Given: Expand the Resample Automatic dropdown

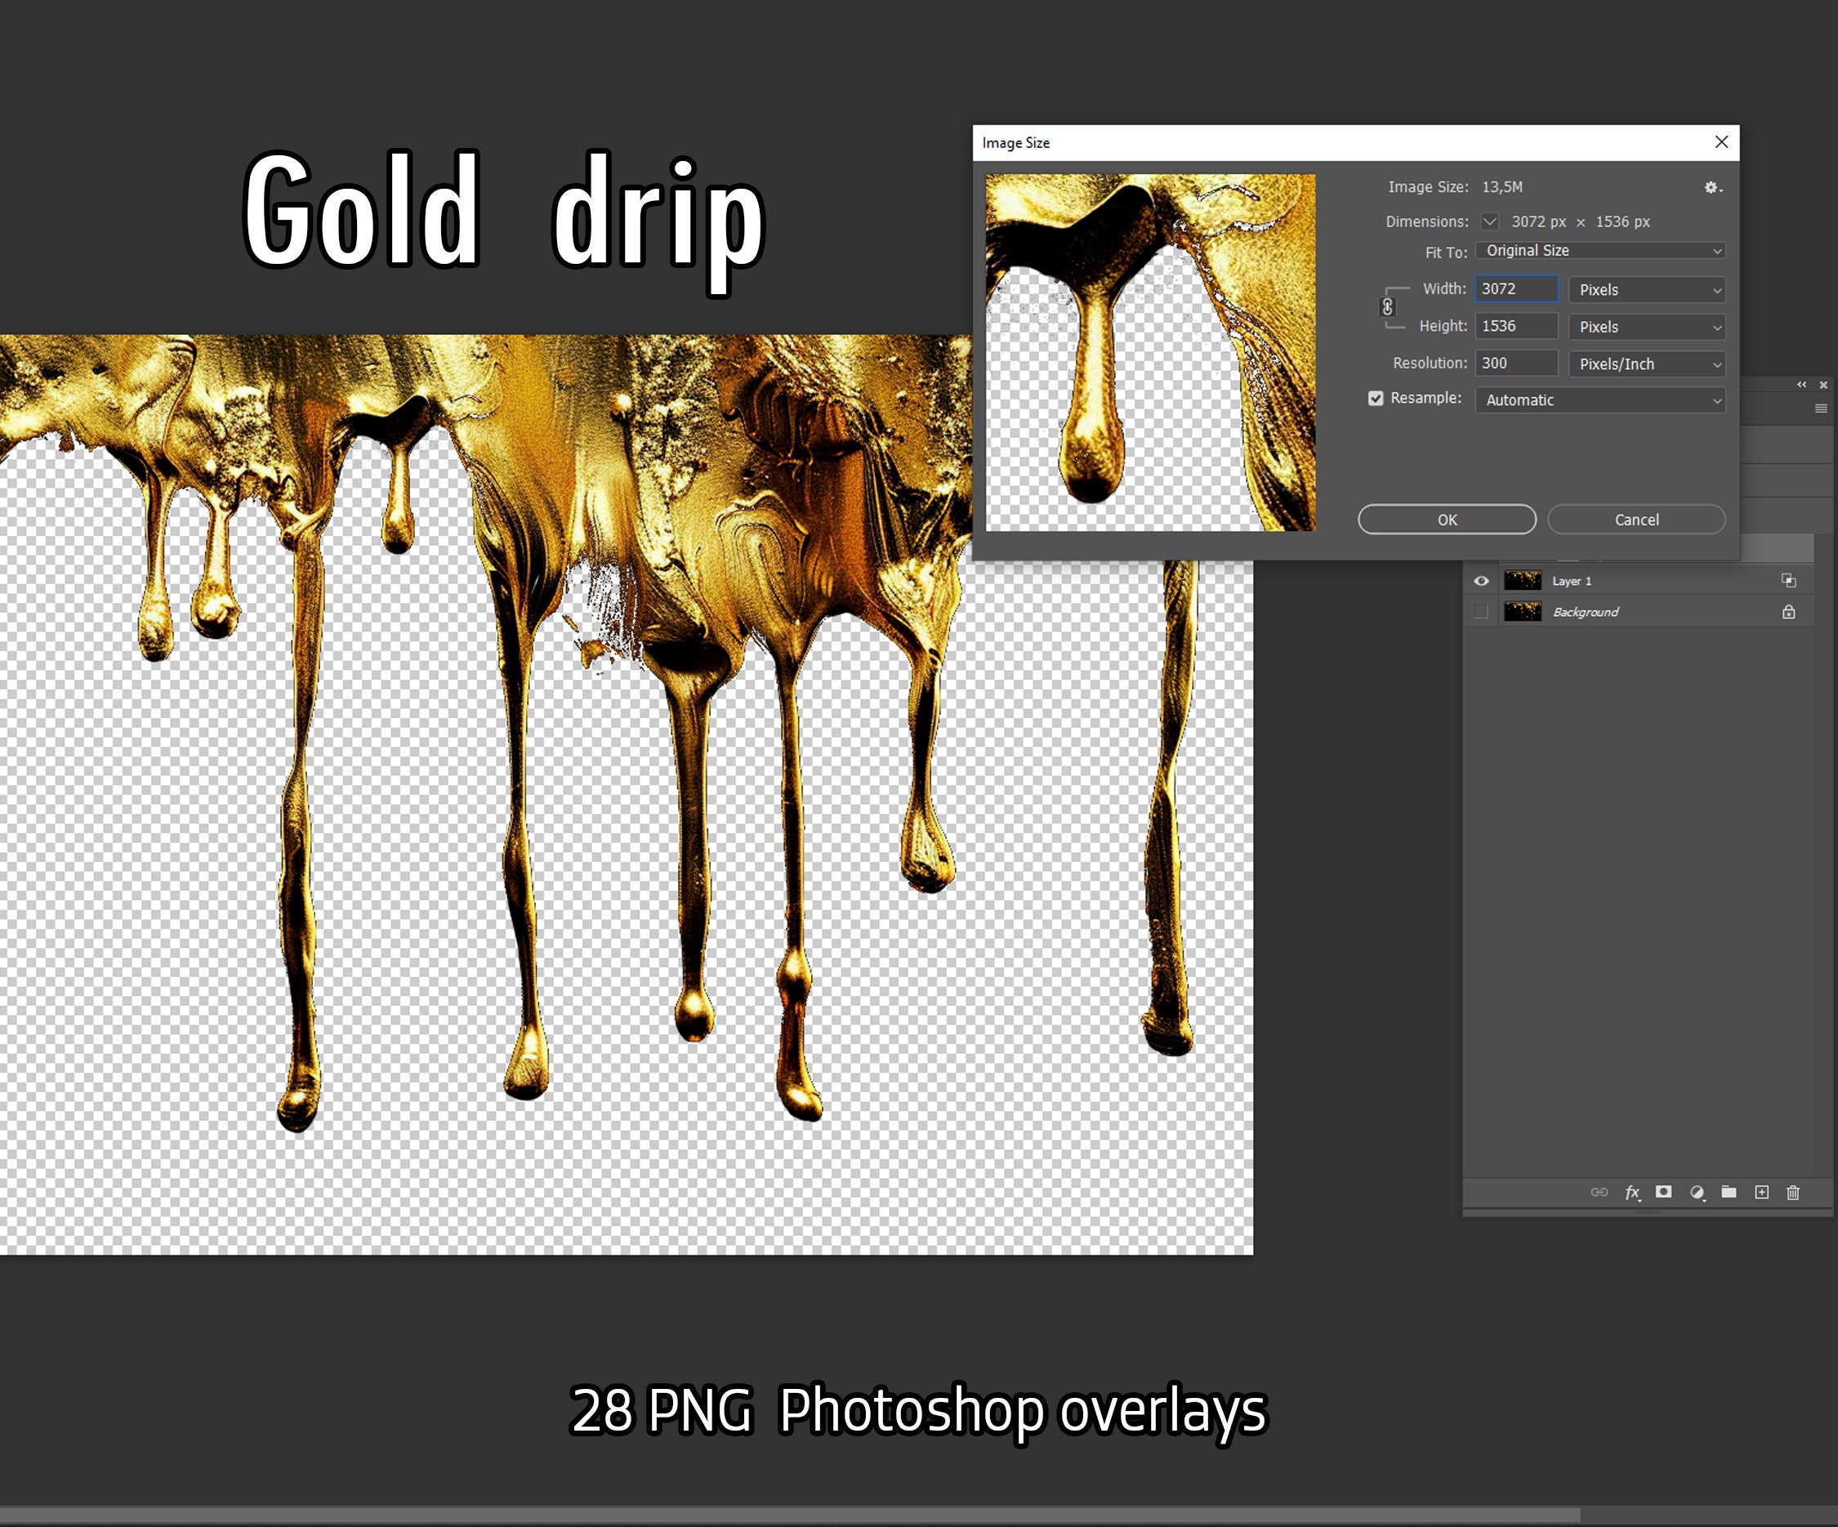Looking at the screenshot, I should point(1599,400).
